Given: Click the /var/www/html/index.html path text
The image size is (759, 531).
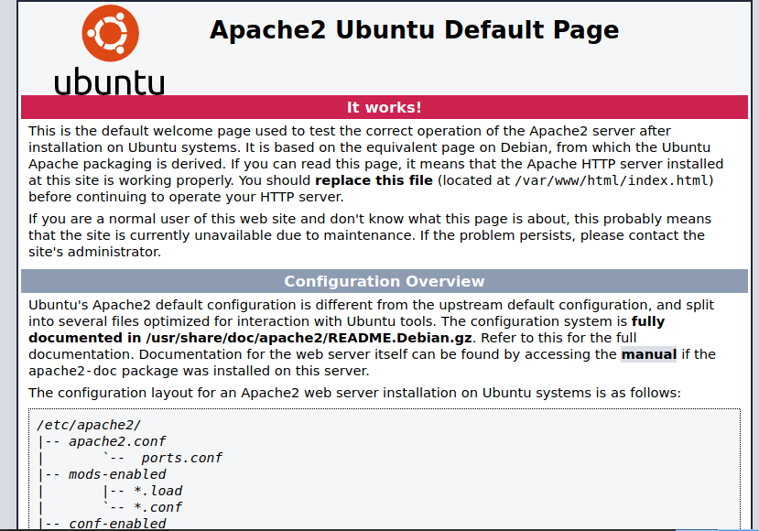Looking at the screenshot, I should coord(612,180).
